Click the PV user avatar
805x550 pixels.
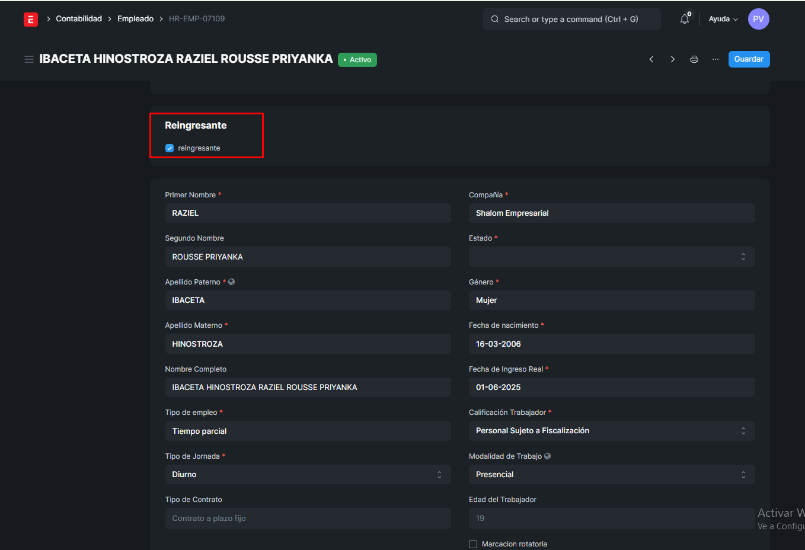[x=758, y=19]
